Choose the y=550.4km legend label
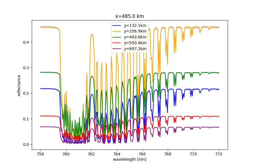 (135, 43)
